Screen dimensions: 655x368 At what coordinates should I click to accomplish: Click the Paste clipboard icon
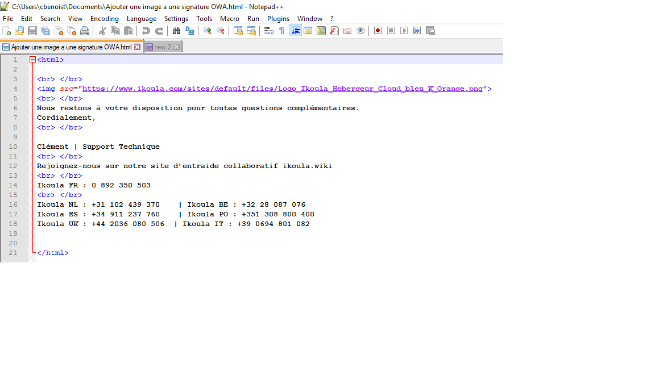coord(128,31)
